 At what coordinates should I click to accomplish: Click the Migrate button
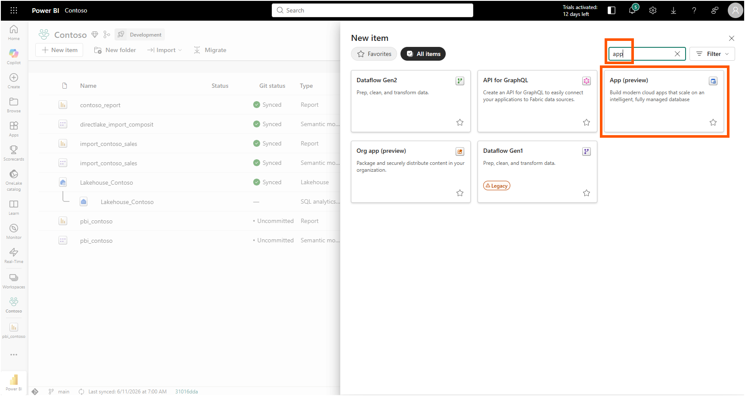[210, 50]
